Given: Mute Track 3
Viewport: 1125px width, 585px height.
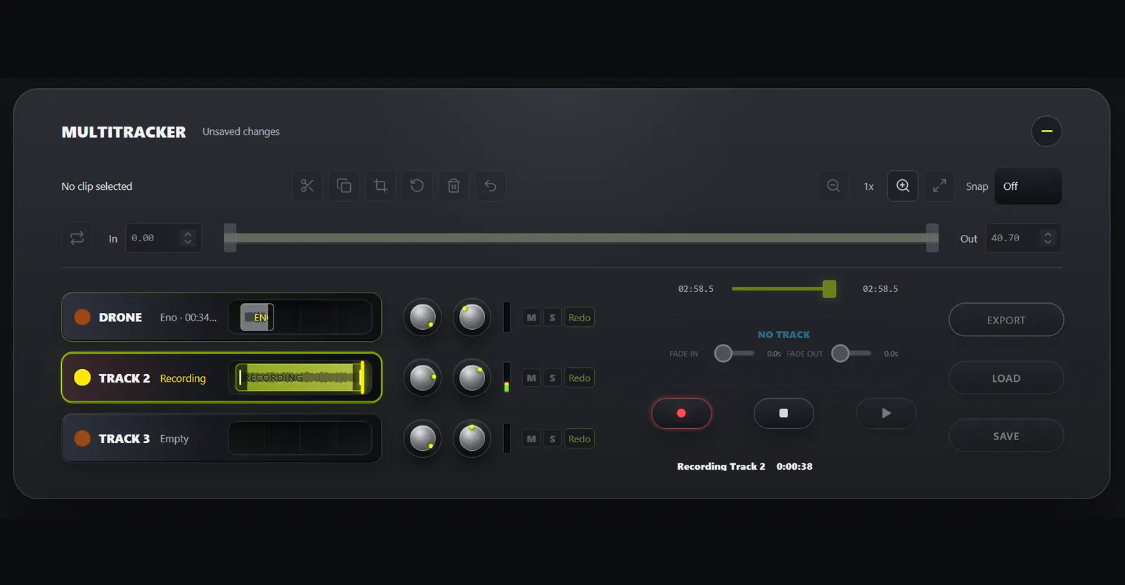Looking at the screenshot, I should tap(532, 439).
